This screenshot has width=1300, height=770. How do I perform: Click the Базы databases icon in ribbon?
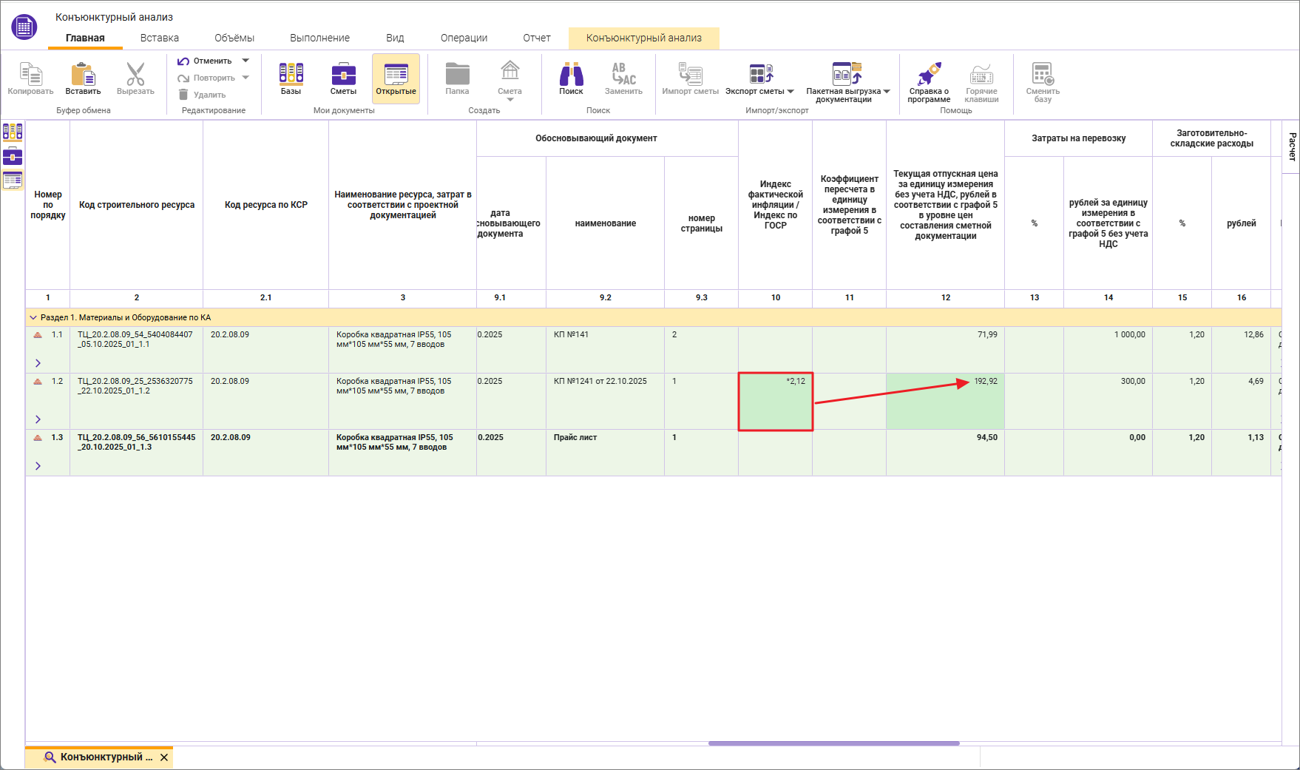(x=291, y=75)
